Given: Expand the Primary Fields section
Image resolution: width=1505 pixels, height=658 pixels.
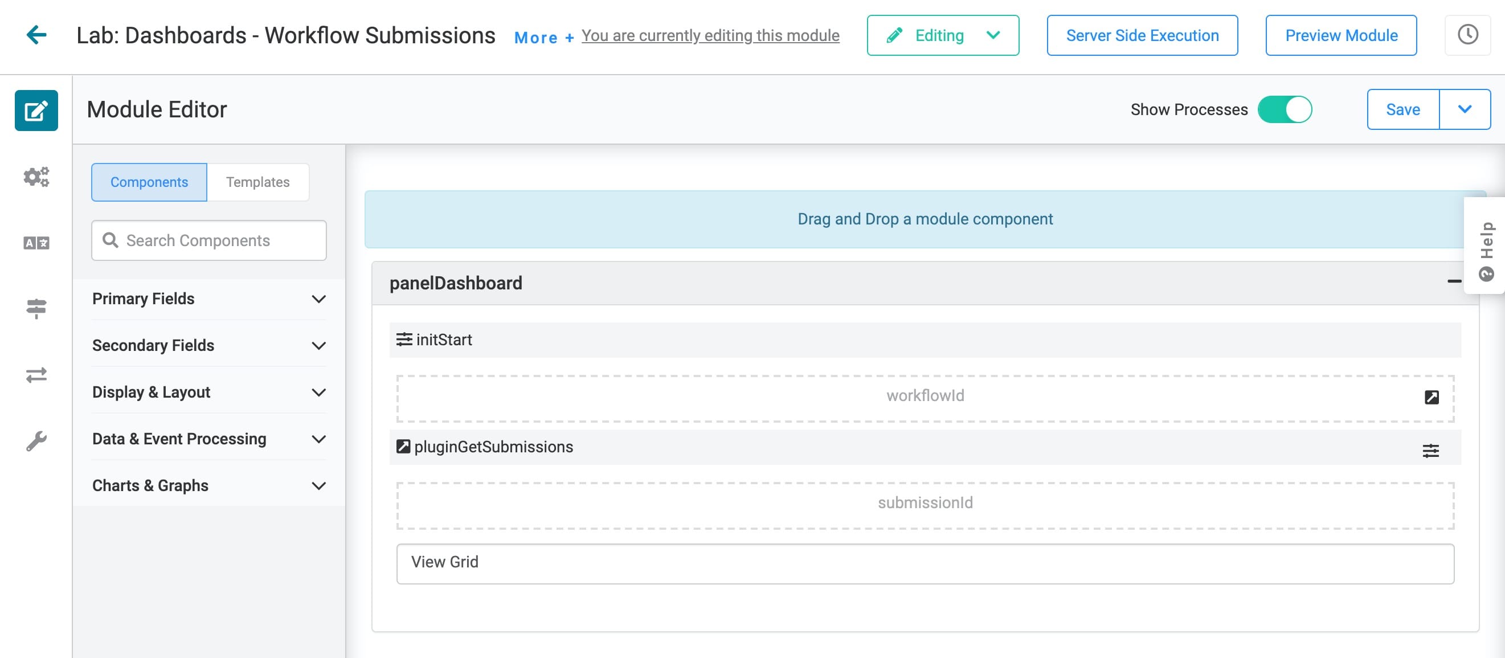Looking at the screenshot, I should 208,299.
